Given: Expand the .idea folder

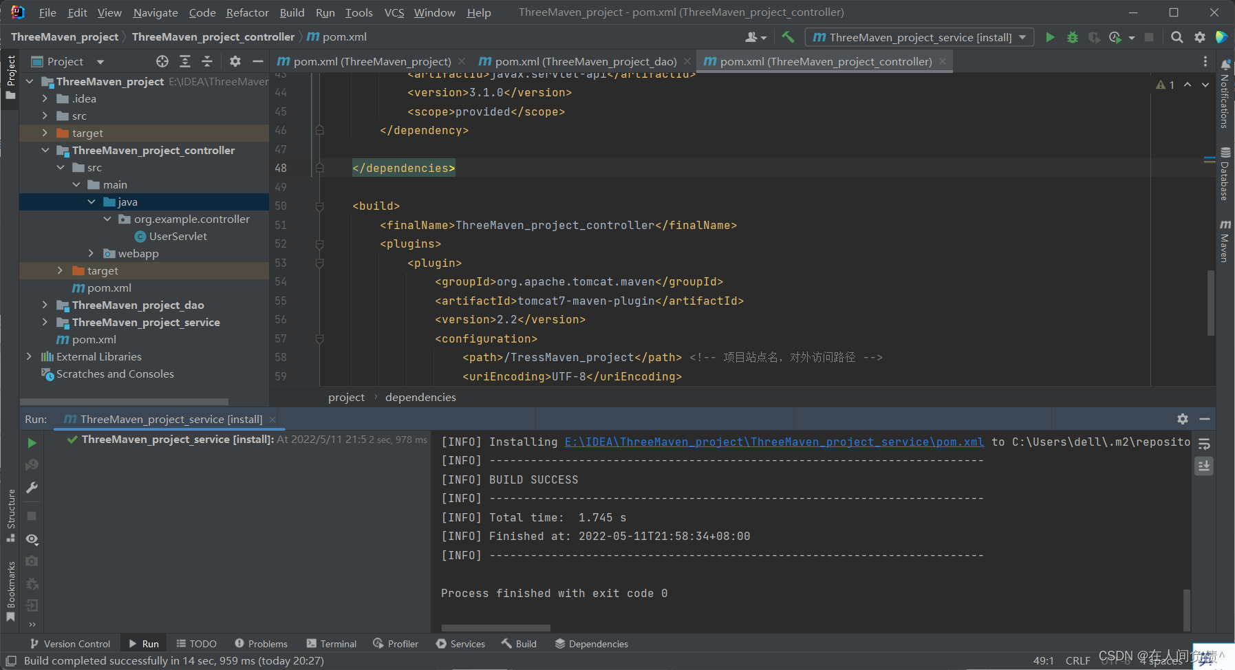Looking at the screenshot, I should click(x=45, y=98).
